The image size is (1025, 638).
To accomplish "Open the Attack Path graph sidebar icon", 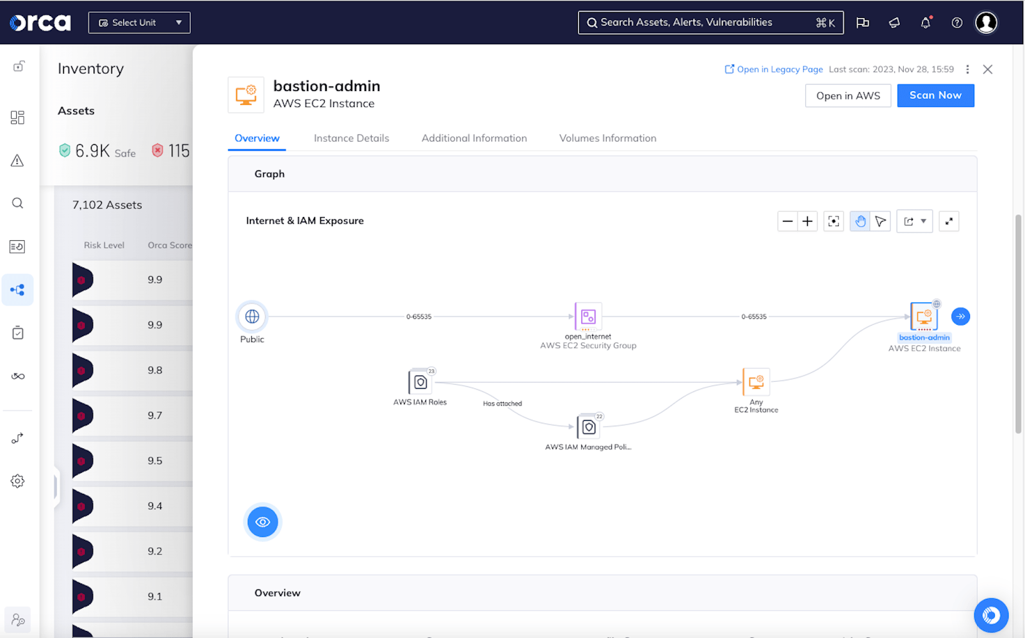I will [17, 290].
